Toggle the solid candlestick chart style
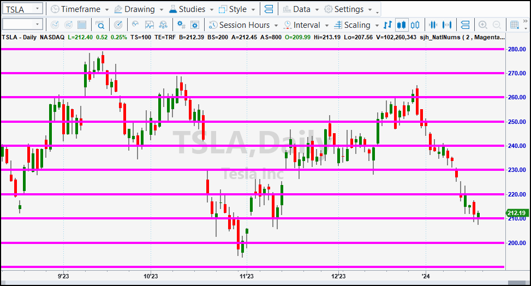This screenshot has height=286, width=531. (x=401, y=25)
